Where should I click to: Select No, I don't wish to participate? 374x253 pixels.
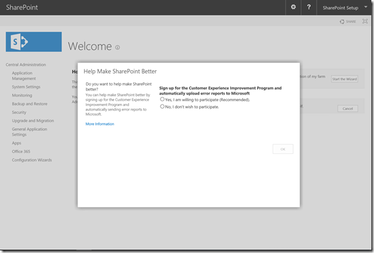coord(162,107)
